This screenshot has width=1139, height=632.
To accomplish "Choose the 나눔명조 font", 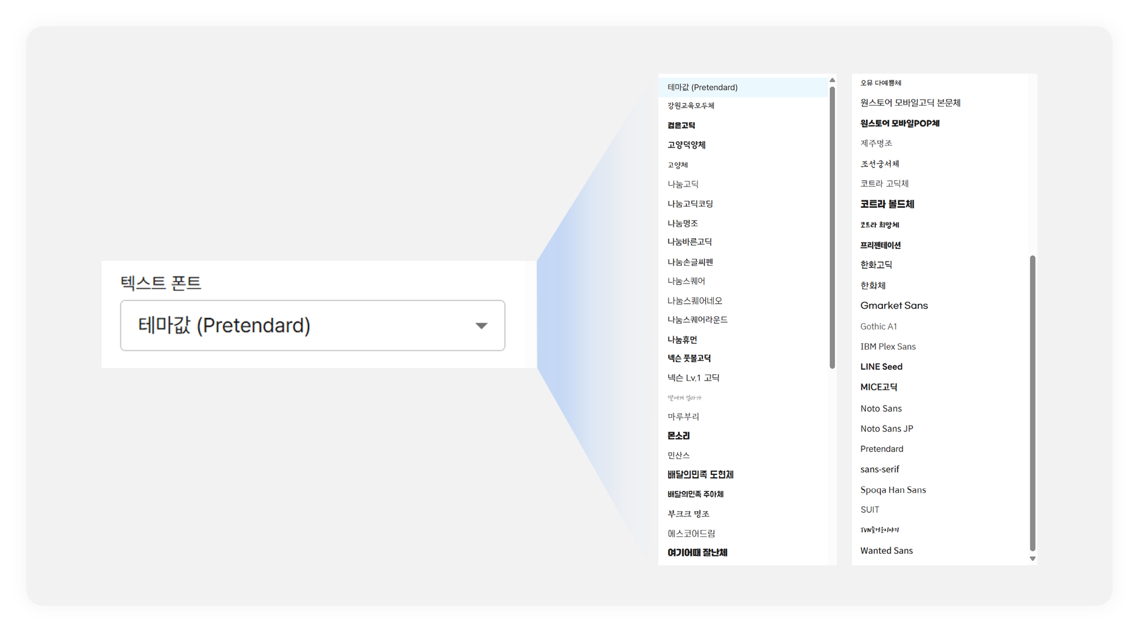I will tap(682, 223).
